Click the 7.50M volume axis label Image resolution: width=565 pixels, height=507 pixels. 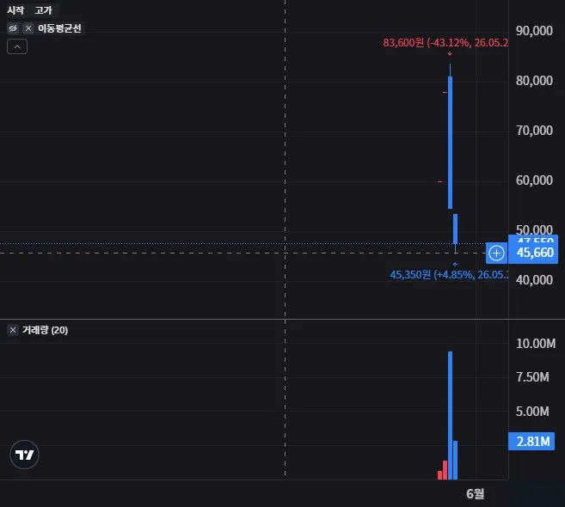click(x=532, y=377)
